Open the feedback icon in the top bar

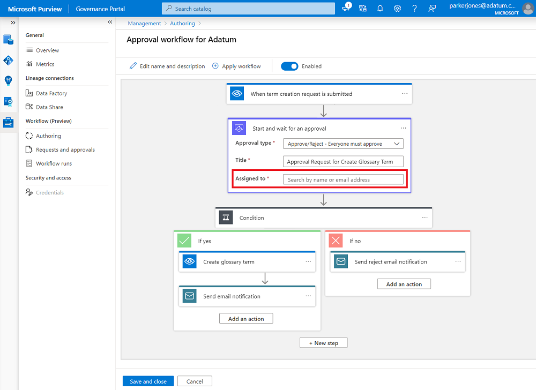pyautogui.click(x=432, y=9)
